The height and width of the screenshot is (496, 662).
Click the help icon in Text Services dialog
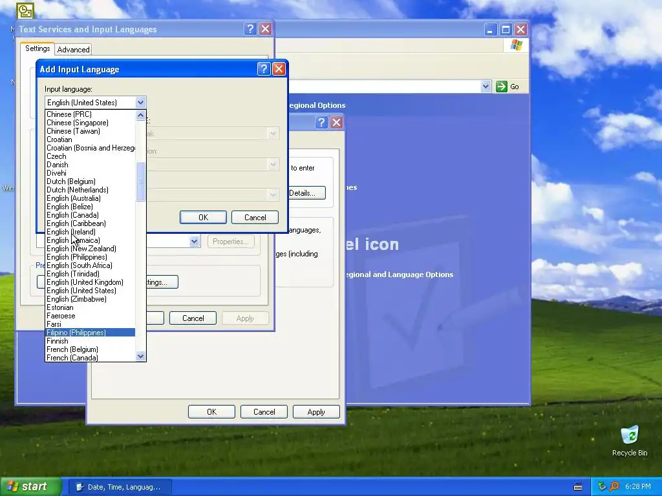click(250, 28)
